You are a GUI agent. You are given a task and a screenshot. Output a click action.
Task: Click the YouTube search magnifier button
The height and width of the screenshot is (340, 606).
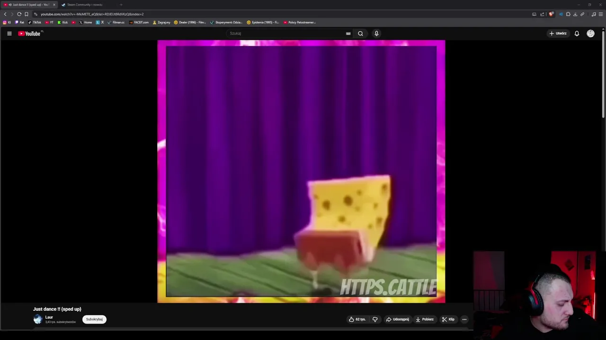(360, 34)
